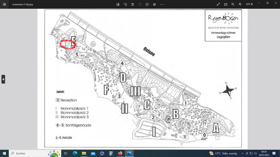Click the Photos app icon in the title bar
The width and height of the screenshot is (280, 157).
(x=4, y=4)
